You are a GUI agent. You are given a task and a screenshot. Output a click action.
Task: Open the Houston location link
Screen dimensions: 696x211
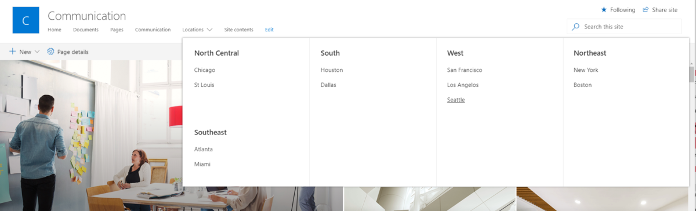click(x=332, y=70)
